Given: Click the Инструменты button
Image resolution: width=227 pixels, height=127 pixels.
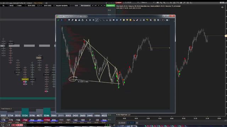Looking at the screenshot, I should 85,6.
